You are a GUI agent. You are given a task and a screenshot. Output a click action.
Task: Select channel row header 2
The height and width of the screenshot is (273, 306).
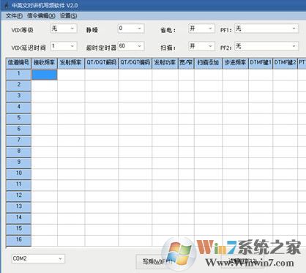[x=18, y=86]
